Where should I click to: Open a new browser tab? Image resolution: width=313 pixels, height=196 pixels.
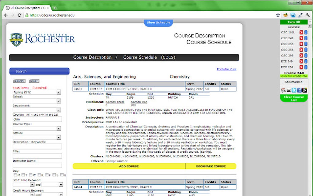click(x=55, y=8)
